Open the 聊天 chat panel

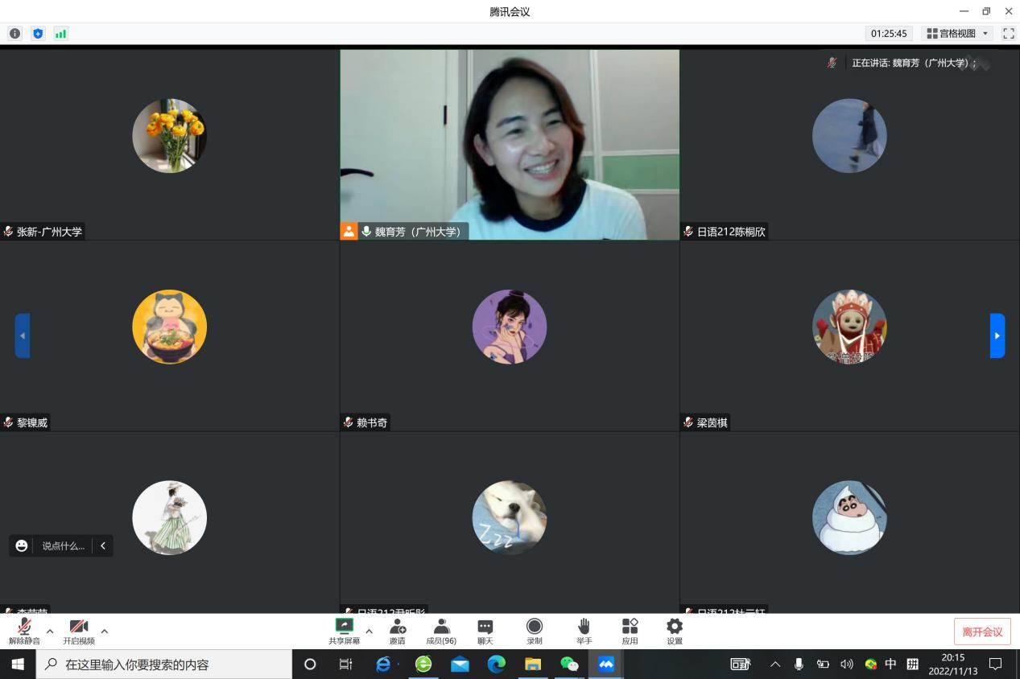click(485, 632)
